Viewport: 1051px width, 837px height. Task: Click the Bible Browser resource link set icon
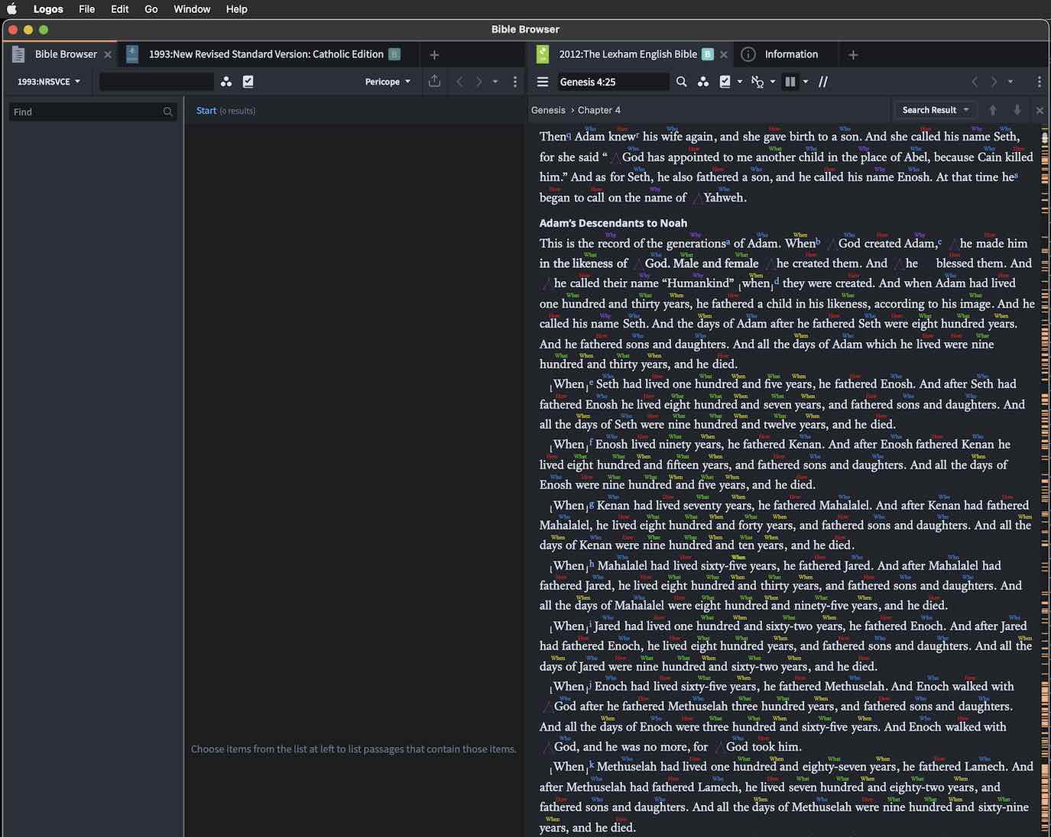click(x=226, y=82)
